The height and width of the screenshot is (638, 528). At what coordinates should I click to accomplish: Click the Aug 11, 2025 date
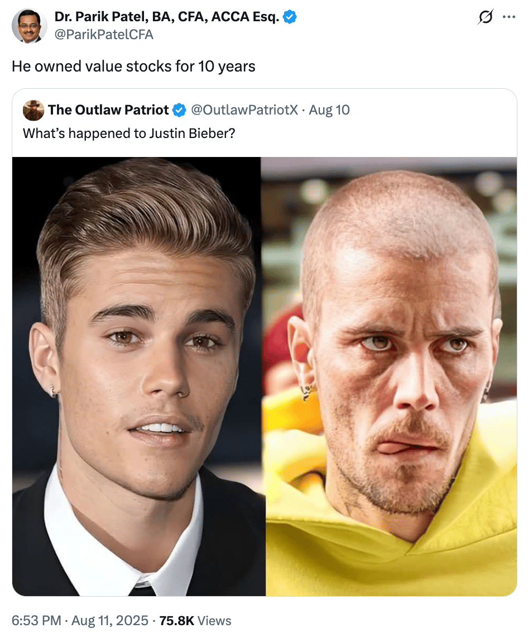110,621
